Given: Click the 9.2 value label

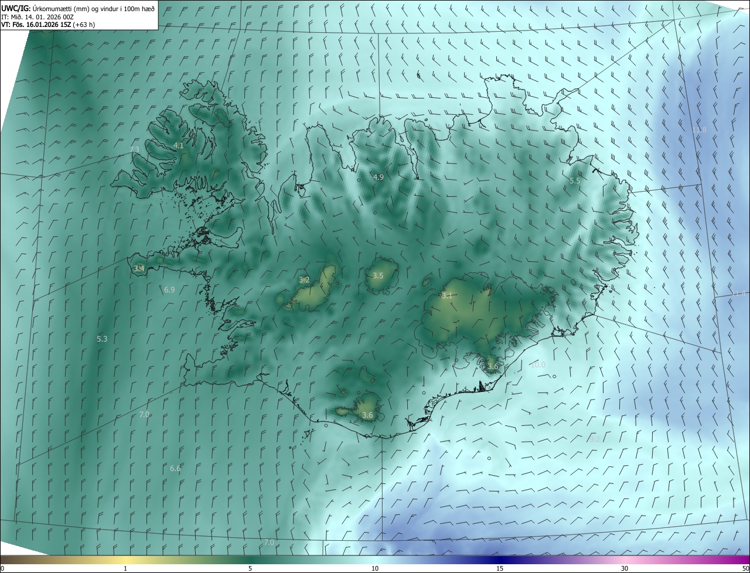Looking at the screenshot, I should (x=594, y=438).
